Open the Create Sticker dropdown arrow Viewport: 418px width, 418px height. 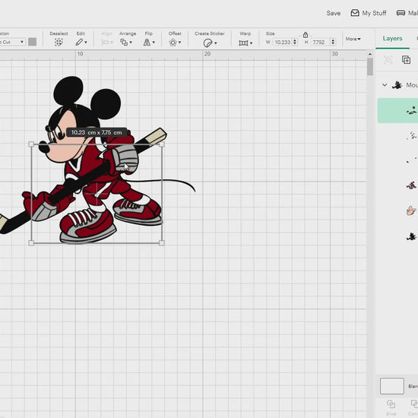(215, 43)
